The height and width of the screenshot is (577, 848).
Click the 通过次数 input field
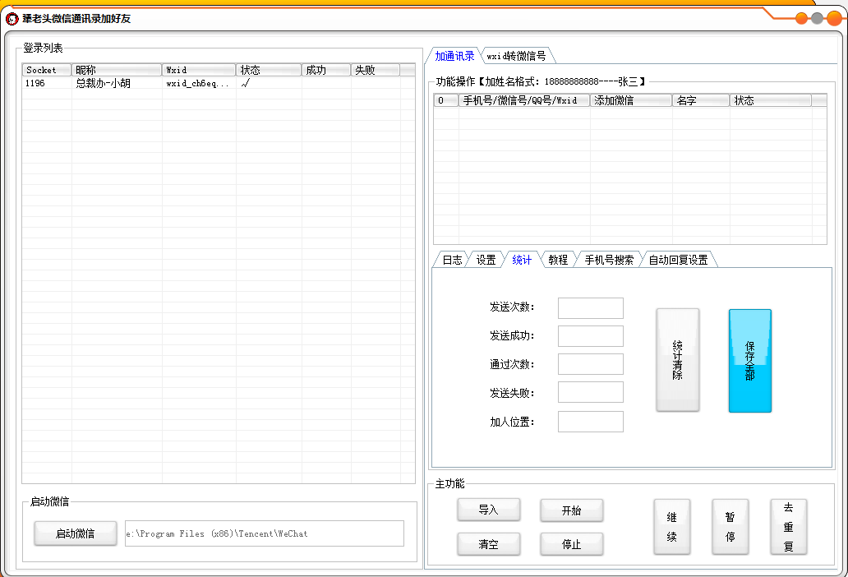click(591, 364)
